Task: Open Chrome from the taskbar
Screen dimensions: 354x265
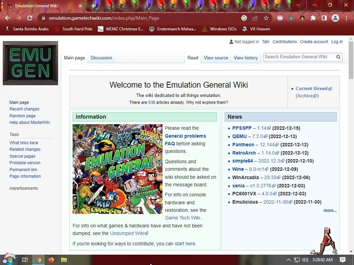Action: pyautogui.click(x=38, y=260)
